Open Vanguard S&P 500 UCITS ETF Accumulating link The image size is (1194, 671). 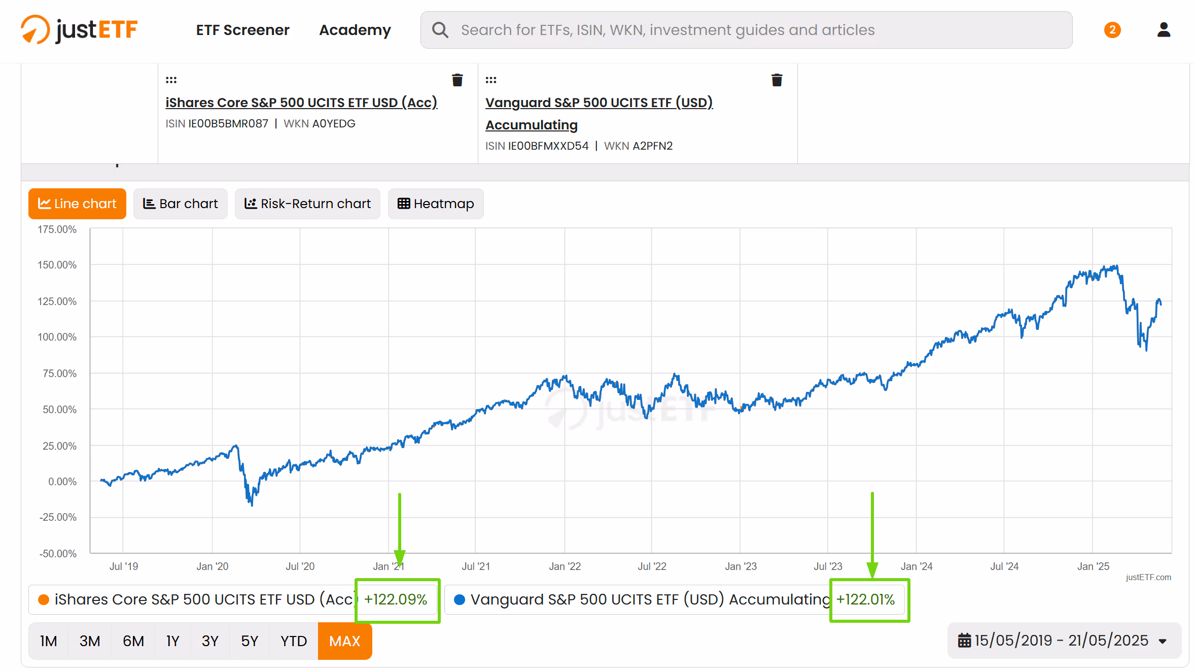click(599, 114)
